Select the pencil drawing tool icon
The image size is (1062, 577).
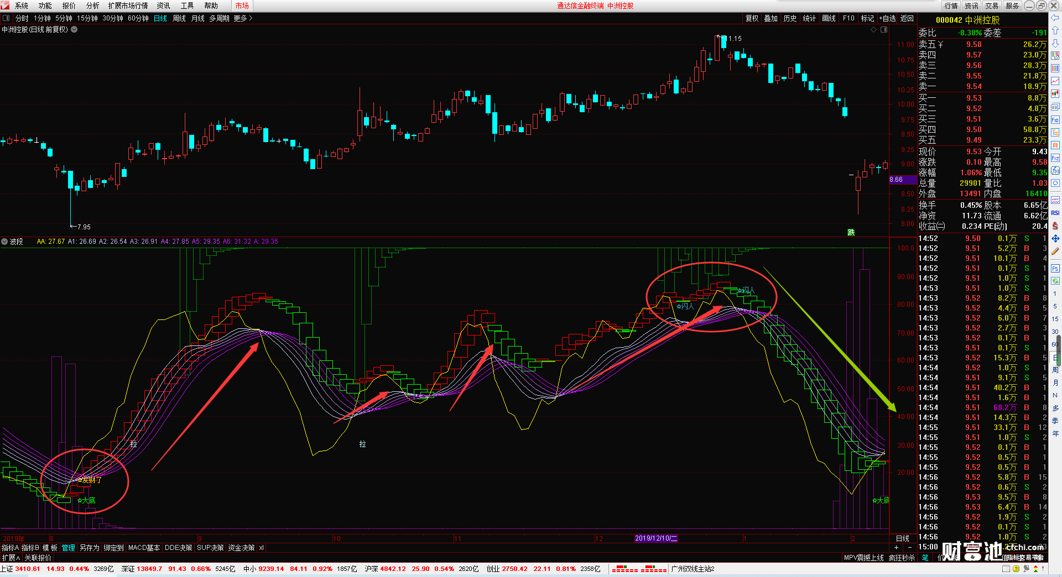[x=1055, y=251]
